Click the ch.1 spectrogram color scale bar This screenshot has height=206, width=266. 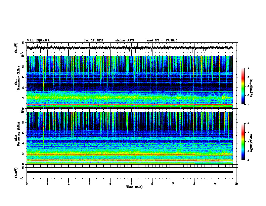(243, 86)
